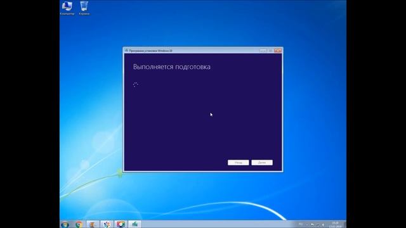Open the Компьютер desktop icon
This screenshot has width=406, height=228.
pyautogui.click(x=67, y=8)
